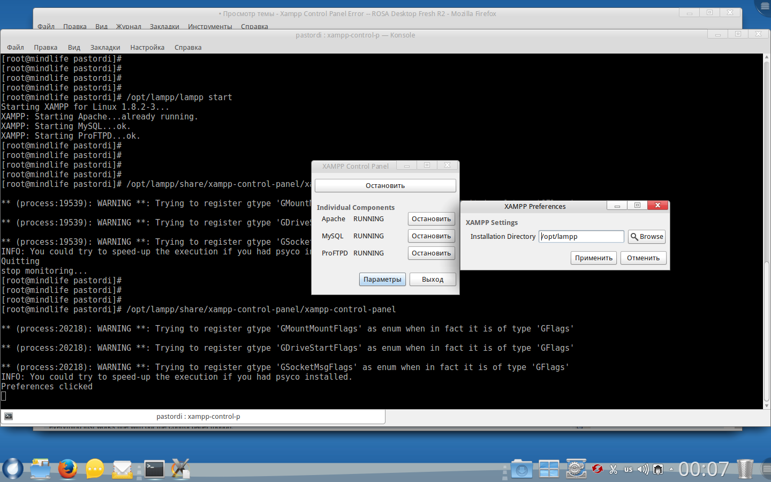
Task: Click the 'XAMPP: Starting MySQL...ok.' terminal line
Action: pos(66,126)
